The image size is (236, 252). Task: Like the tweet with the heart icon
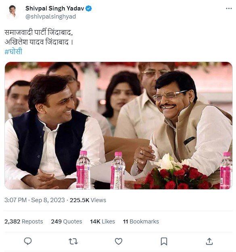(x=119, y=242)
